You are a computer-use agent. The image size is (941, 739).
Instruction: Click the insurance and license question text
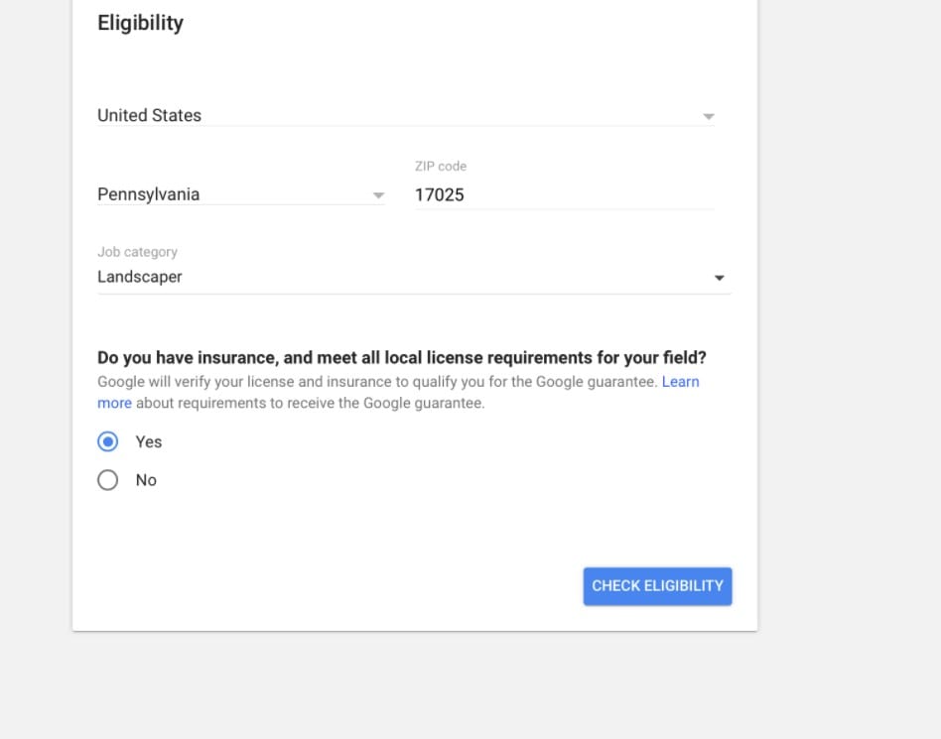tap(401, 357)
